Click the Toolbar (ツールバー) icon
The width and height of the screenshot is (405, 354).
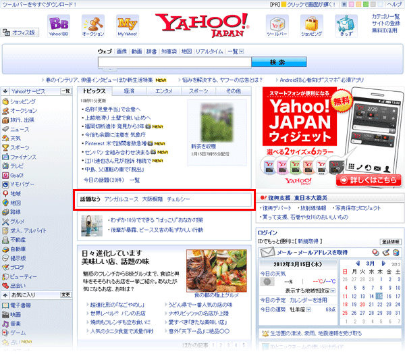pos(277,26)
